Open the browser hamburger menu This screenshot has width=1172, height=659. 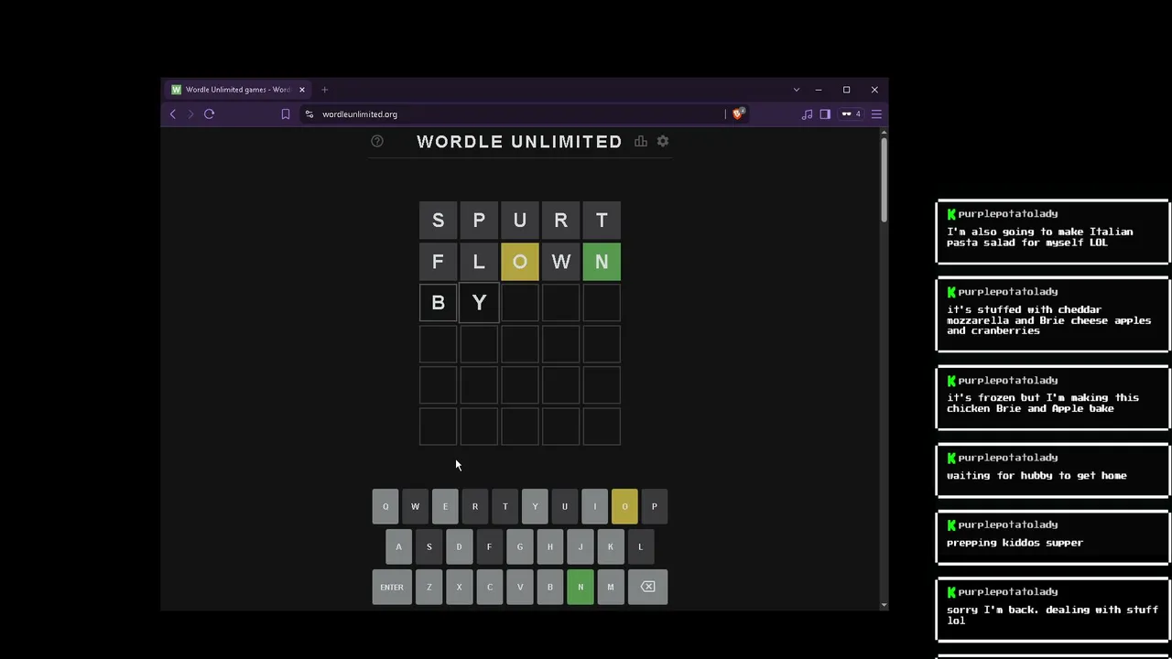(x=876, y=114)
